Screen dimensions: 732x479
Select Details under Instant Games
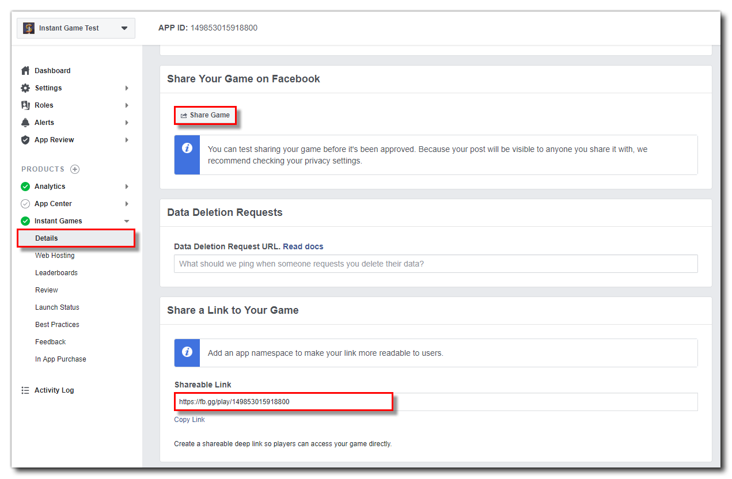tap(76, 238)
